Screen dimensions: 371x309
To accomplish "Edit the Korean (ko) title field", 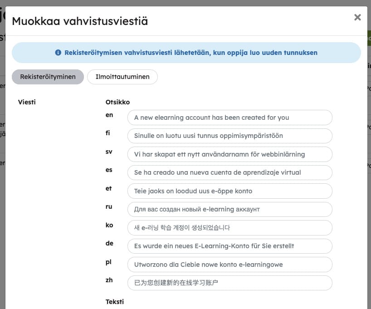I will pos(230,227).
